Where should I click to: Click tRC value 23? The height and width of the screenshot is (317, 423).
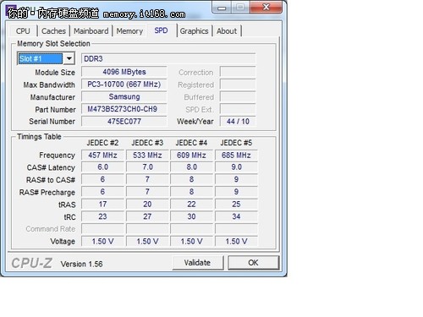[102, 216]
